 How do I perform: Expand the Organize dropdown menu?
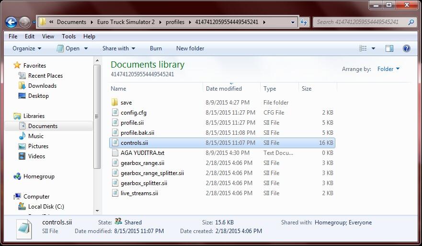(x=27, y=48)
